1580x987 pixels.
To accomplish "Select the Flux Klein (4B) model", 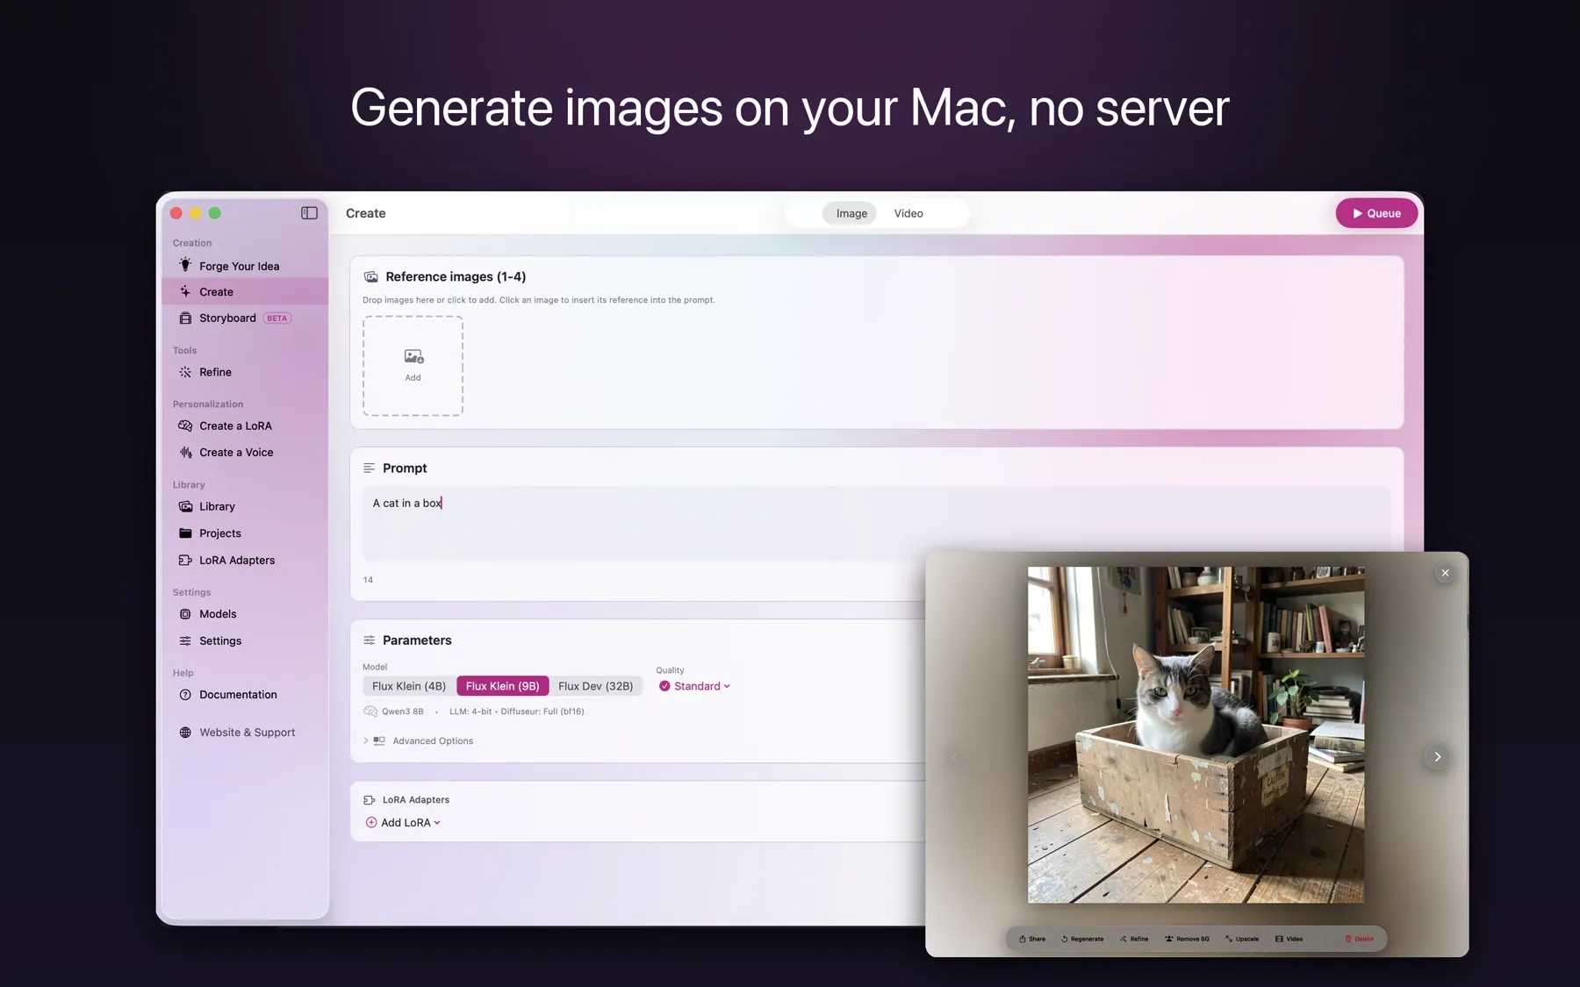I will (409, 686).
